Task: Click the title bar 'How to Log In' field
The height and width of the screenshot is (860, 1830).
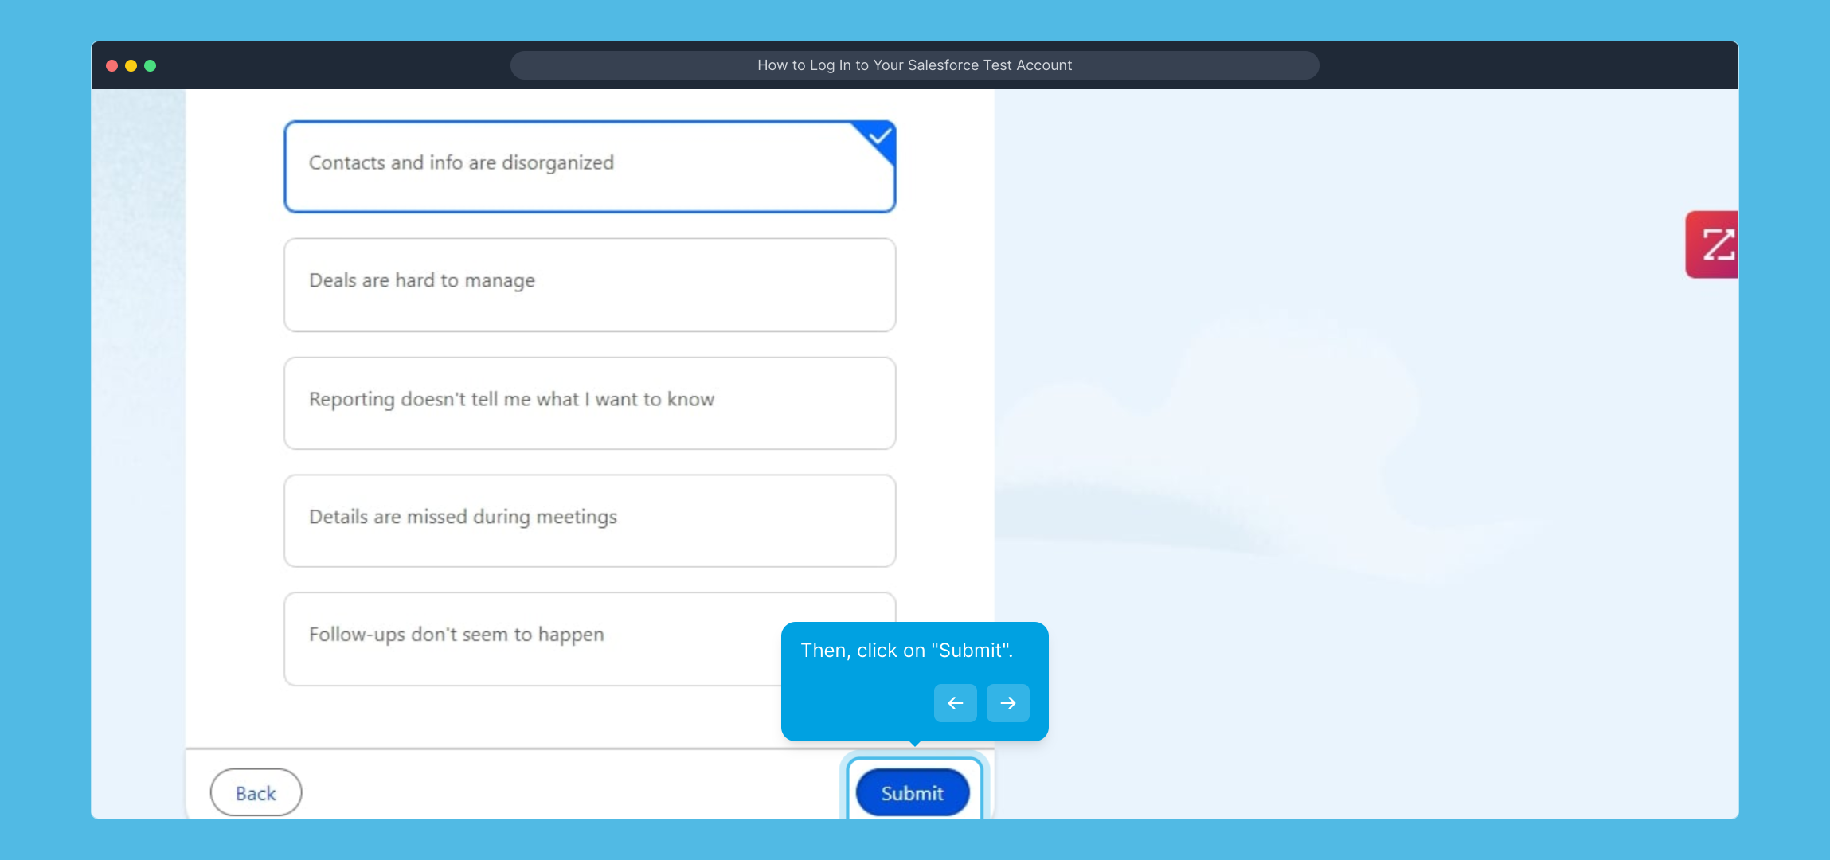Action: tap(914, 65)
